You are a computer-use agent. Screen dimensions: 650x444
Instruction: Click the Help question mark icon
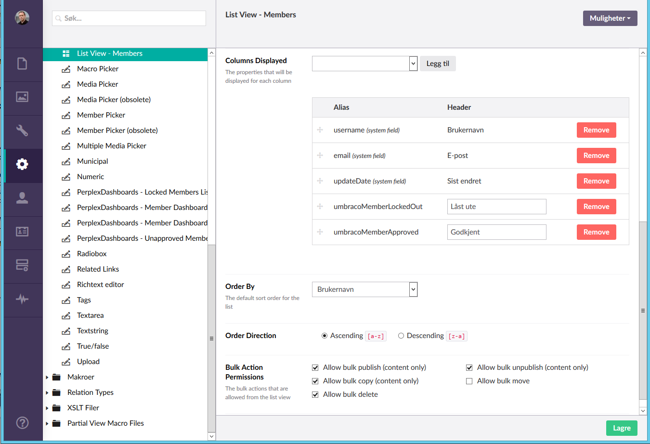coord(22,423)
